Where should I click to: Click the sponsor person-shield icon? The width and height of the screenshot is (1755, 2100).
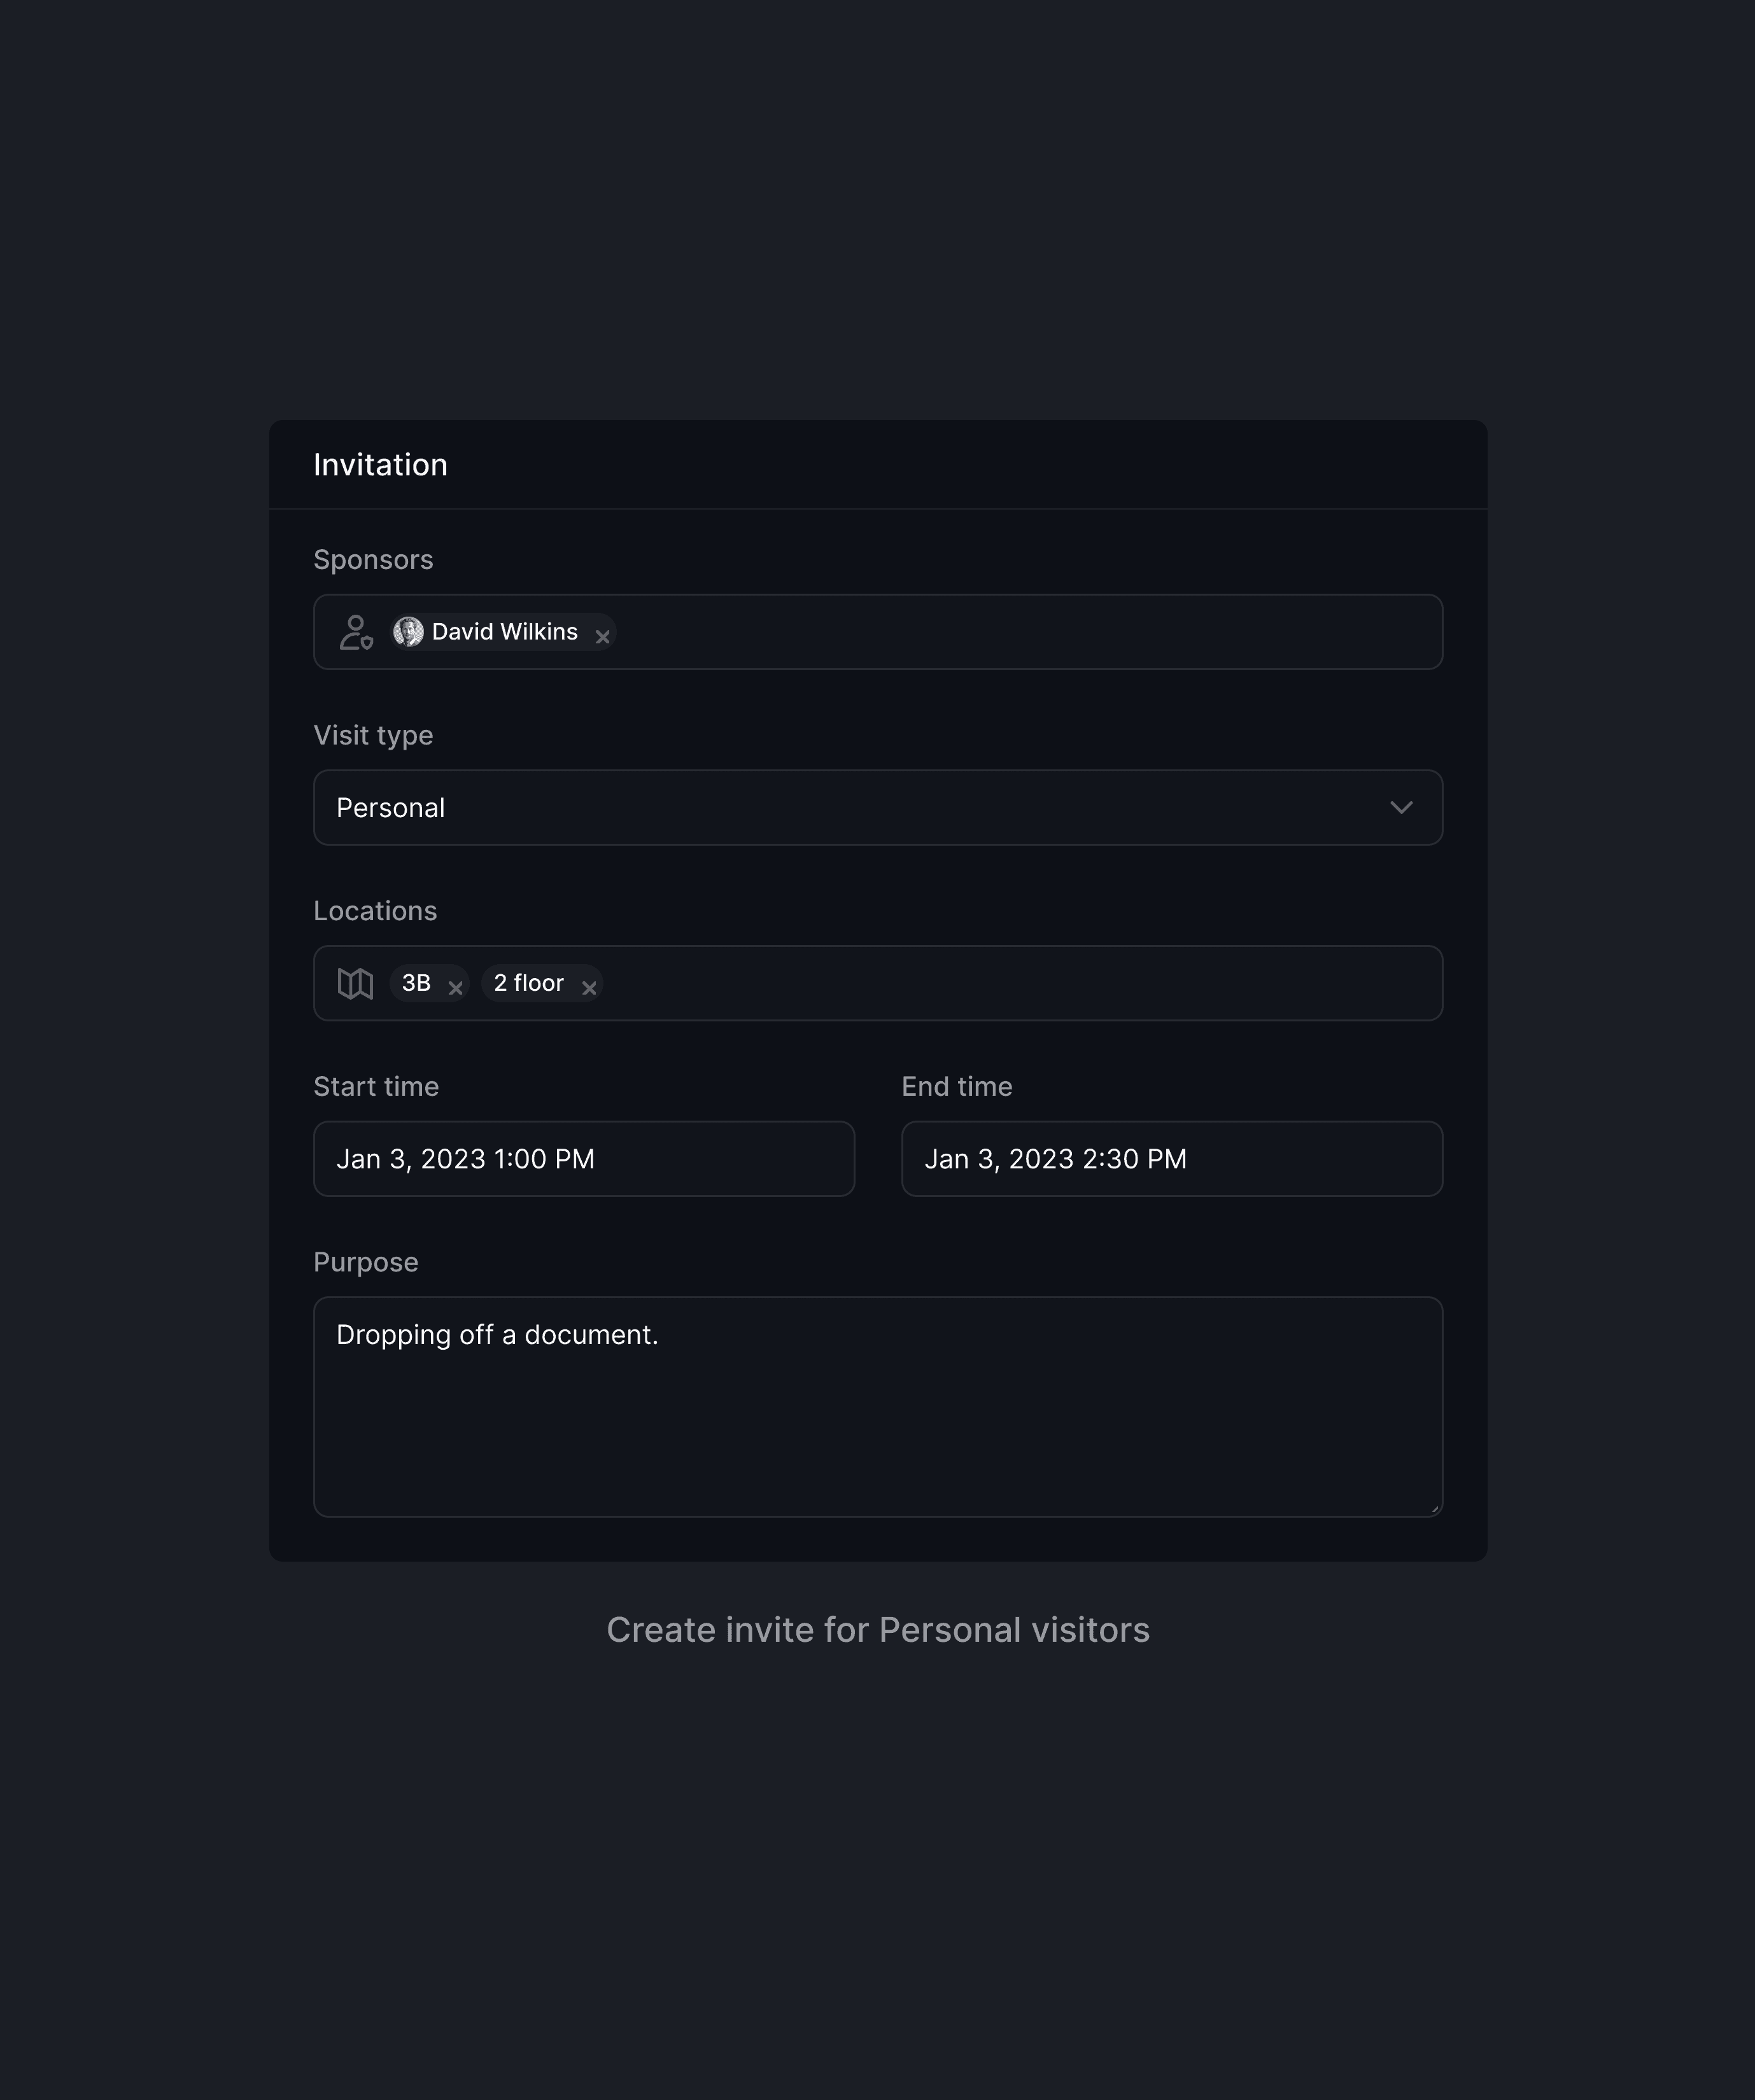pyautogui.click(x=355, y=633)
